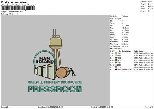
Task: Click 'Wilcom EmbroideryStudio – Level 3 Advanced' text
Action: point(18,5)
